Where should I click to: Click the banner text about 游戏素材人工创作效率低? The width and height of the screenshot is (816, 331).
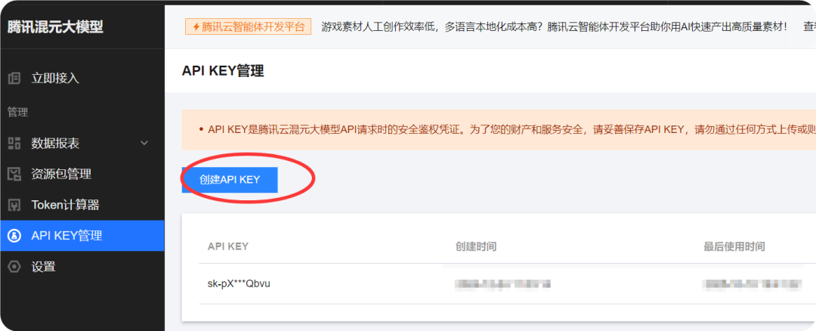tap(555, 26)
